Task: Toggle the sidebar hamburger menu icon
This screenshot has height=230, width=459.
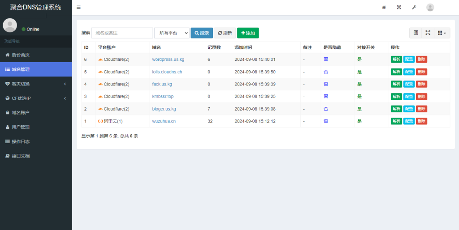Action: point(78,7)
